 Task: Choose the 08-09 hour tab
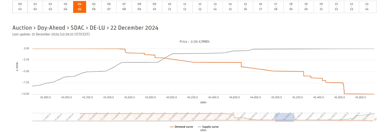point(139,7)
